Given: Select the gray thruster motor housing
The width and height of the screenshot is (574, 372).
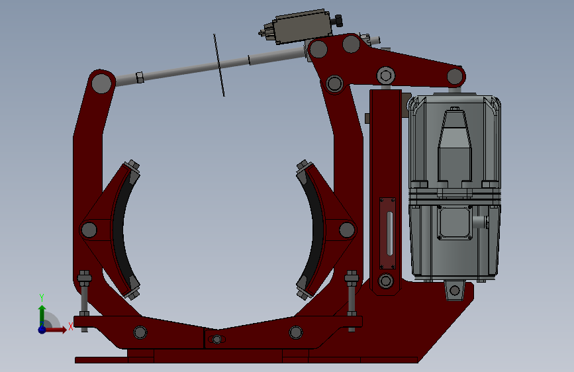Looking at the screenshot, I should [x=454, y=189].
